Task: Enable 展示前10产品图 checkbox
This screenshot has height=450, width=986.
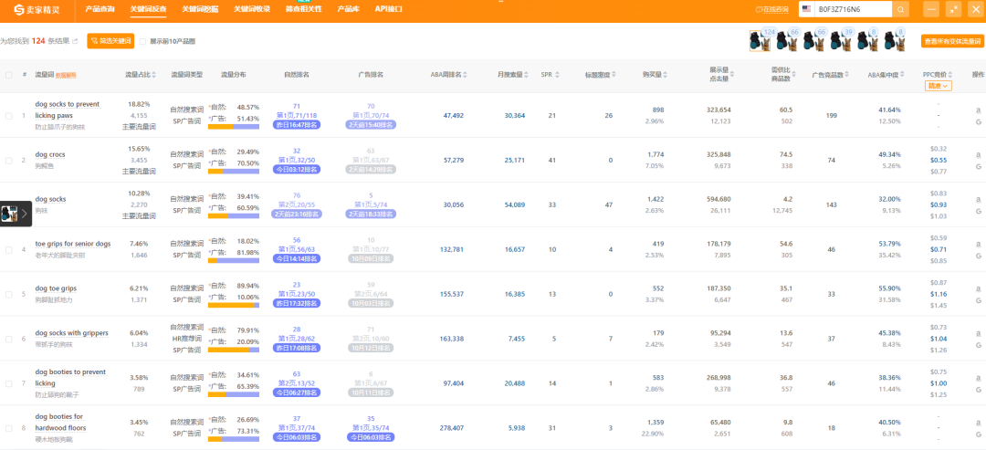Action: tap(144, 41)
